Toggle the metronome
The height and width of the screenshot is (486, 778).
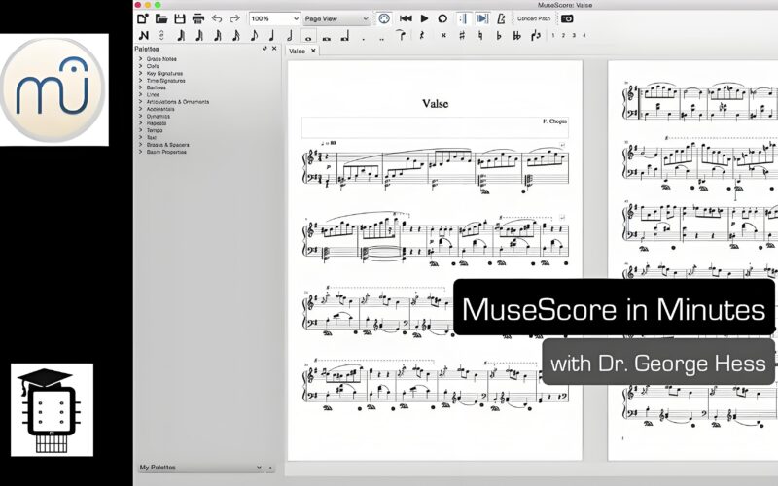point(501,18)
